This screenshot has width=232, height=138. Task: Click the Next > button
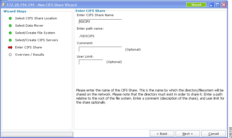pyautogui.click(x=188, y=134)
